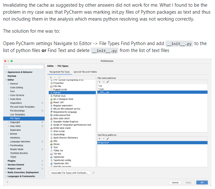Expand Appearance & Behavior settings group
Image resolution: width=215 pixels, height=189 pixels.
(6, 72)
